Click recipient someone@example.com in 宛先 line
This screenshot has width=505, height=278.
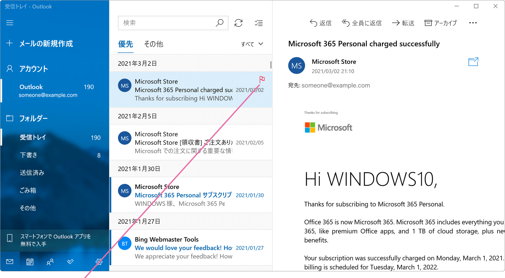[x=336, y=85]
